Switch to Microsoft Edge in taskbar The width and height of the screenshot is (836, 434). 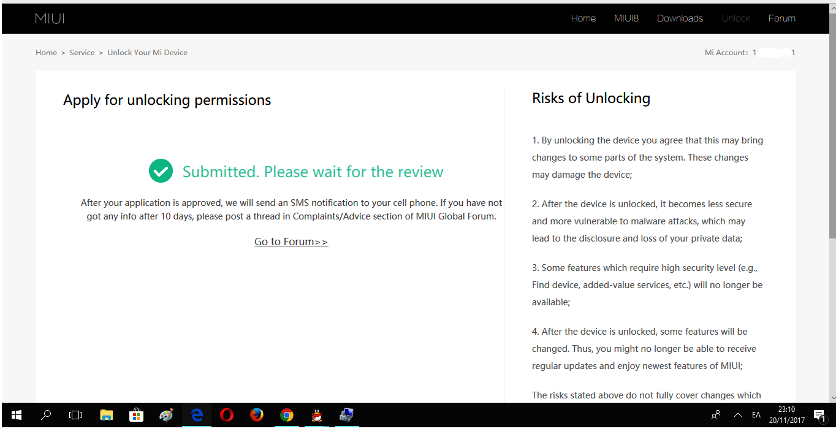(x=197, y=415)
